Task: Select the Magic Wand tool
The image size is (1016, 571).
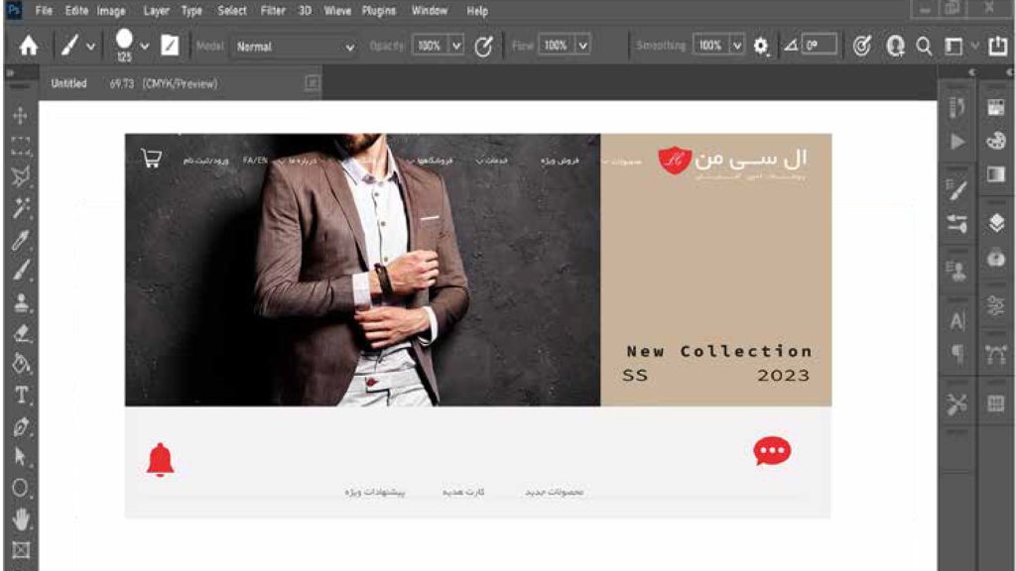Action: [20, 208]
